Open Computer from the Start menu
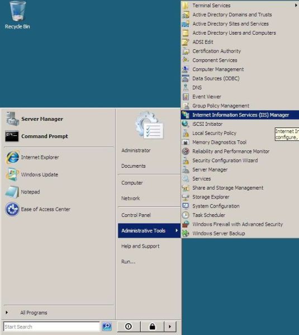The width and height of the screenshot is (299, 335). click(x=132, y=183)
